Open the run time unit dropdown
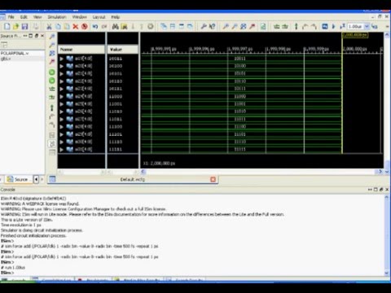The image size is (391, 293). tap(367, 26)
